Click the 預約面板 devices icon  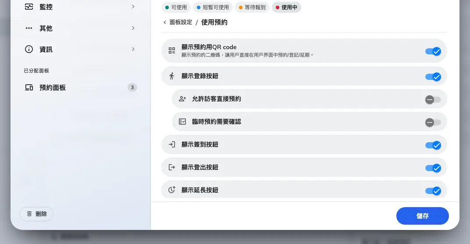[x=29, y=88]
